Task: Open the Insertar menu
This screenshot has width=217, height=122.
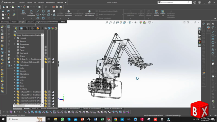Action: pos(41,2)
